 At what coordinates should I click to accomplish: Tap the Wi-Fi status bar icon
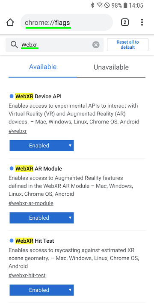(100, 5)
